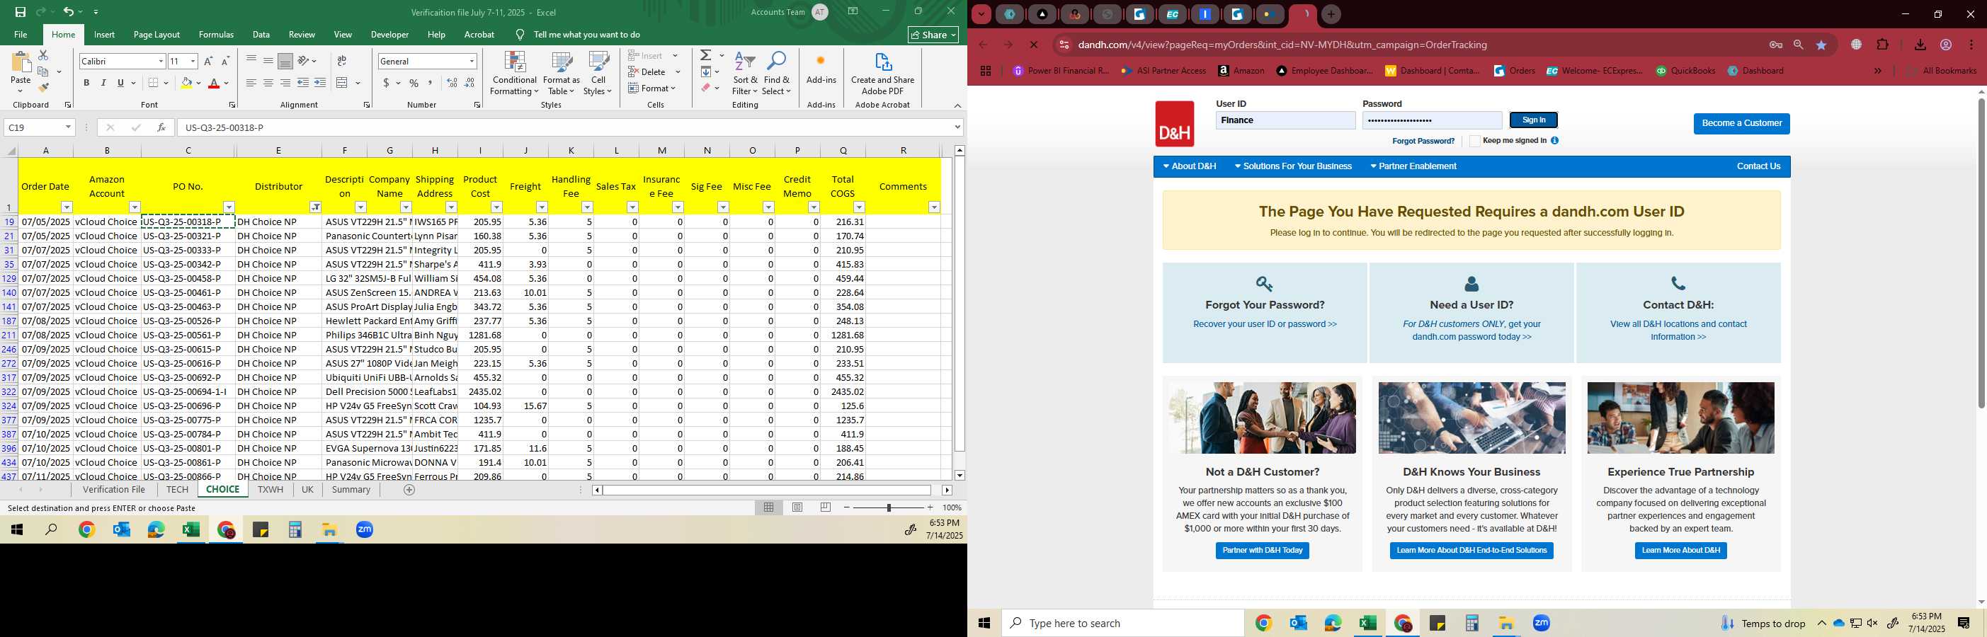The height and width of the screenshot is (637, 1987).
Task: Open Borders dropdown arrow
Action: pyautogui.click(x=166, y=83)
